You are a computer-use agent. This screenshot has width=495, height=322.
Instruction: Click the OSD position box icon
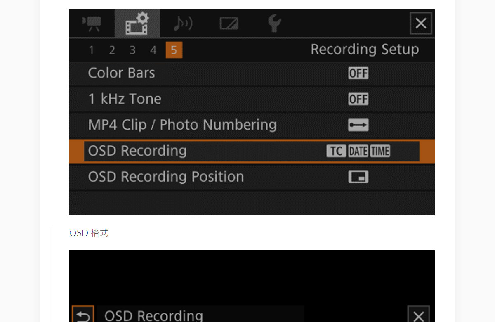point(358,177)
